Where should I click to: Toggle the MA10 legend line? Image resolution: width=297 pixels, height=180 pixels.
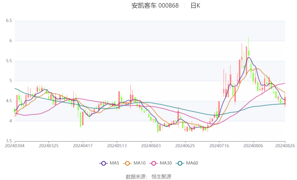tap(134, 163)
